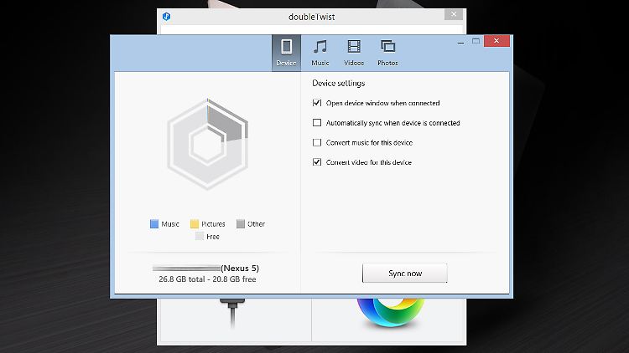Click the blue Music legend swatch
Screen dimensions: 629x353
point(154,223)
